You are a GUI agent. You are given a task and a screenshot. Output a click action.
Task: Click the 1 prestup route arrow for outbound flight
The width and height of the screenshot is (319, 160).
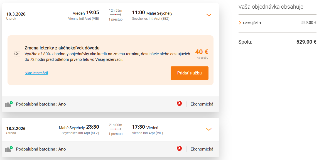click(x=115, y=15)
